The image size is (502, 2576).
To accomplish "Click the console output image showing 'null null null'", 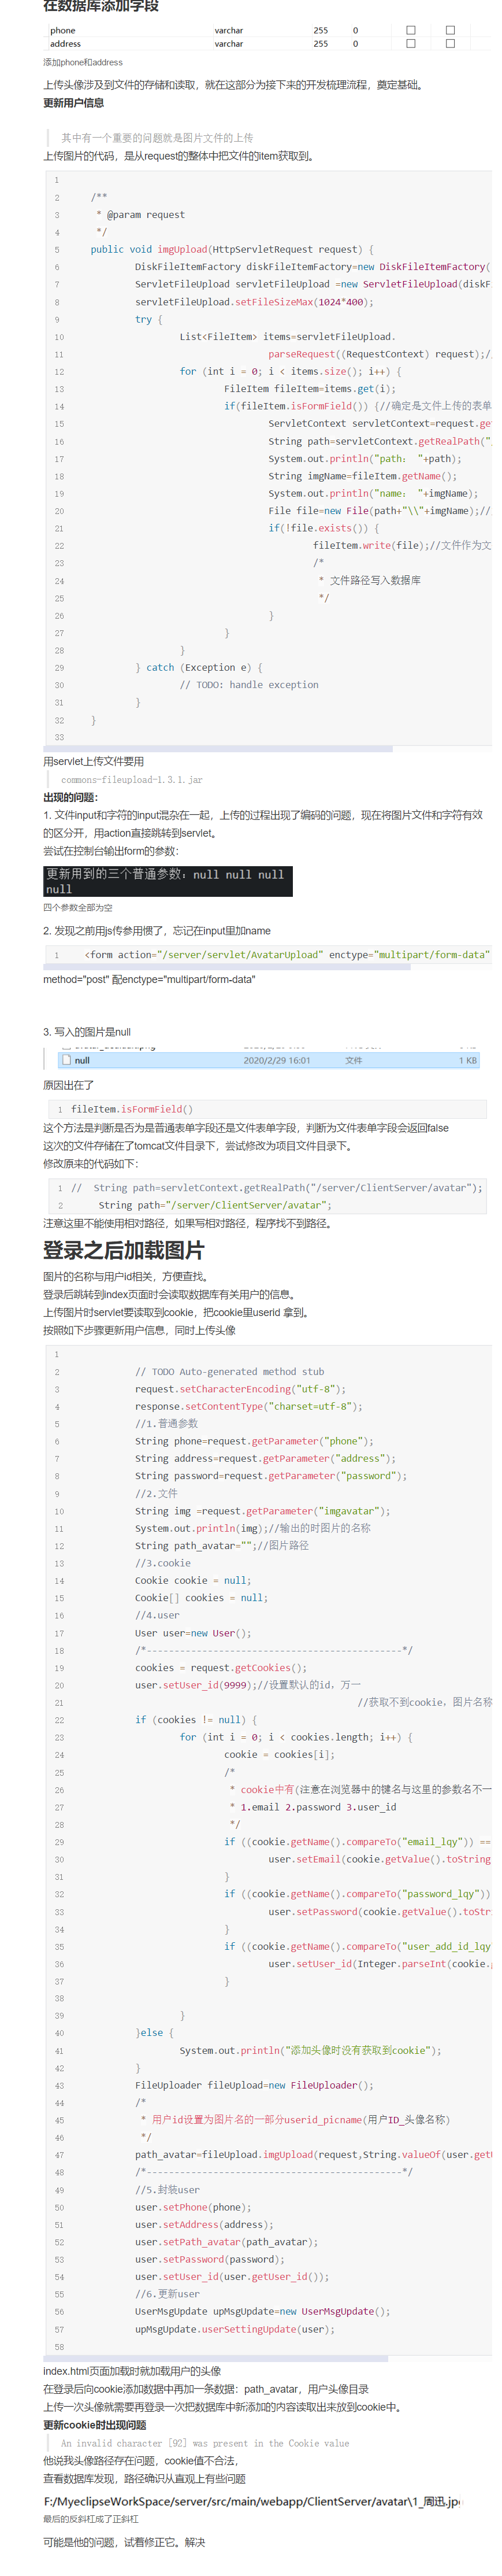I will coord(168,881).
